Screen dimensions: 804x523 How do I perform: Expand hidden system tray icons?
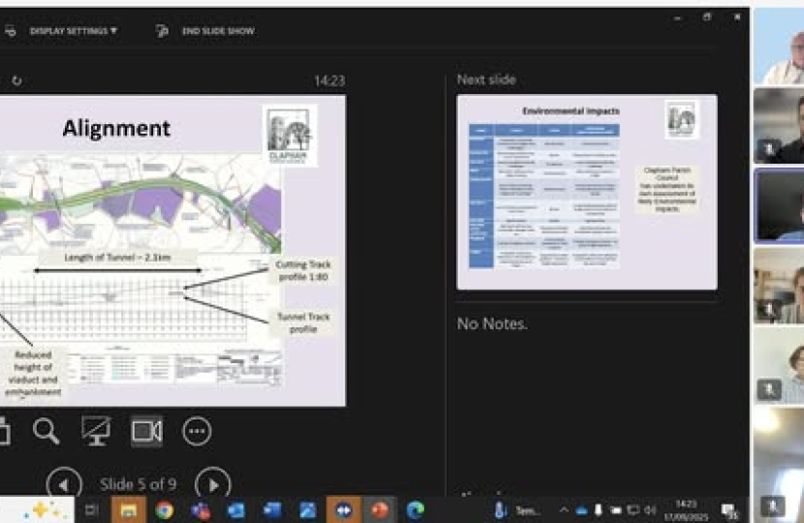564,509
